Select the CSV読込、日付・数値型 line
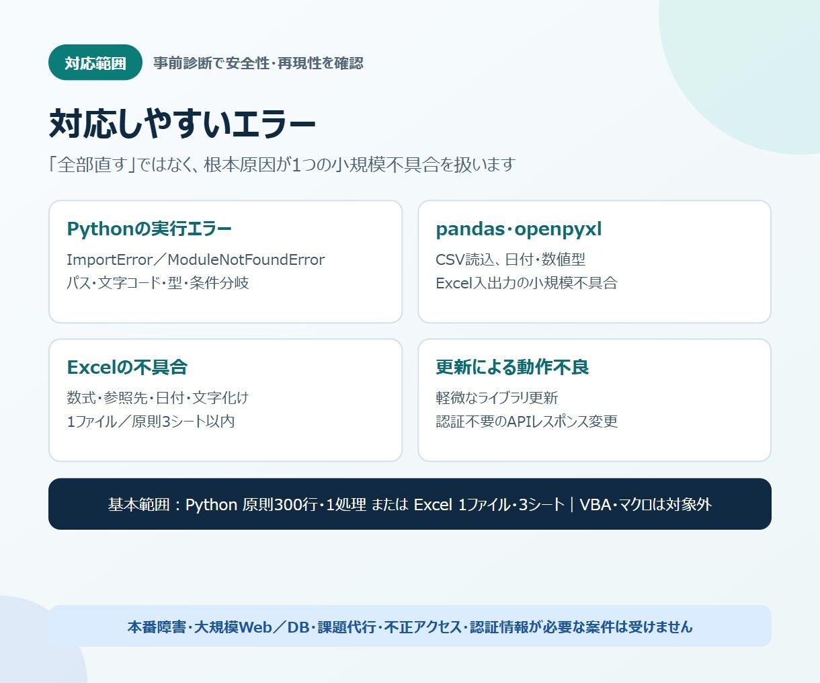Screen dimensions: 820x683 [x=511, y=259]
